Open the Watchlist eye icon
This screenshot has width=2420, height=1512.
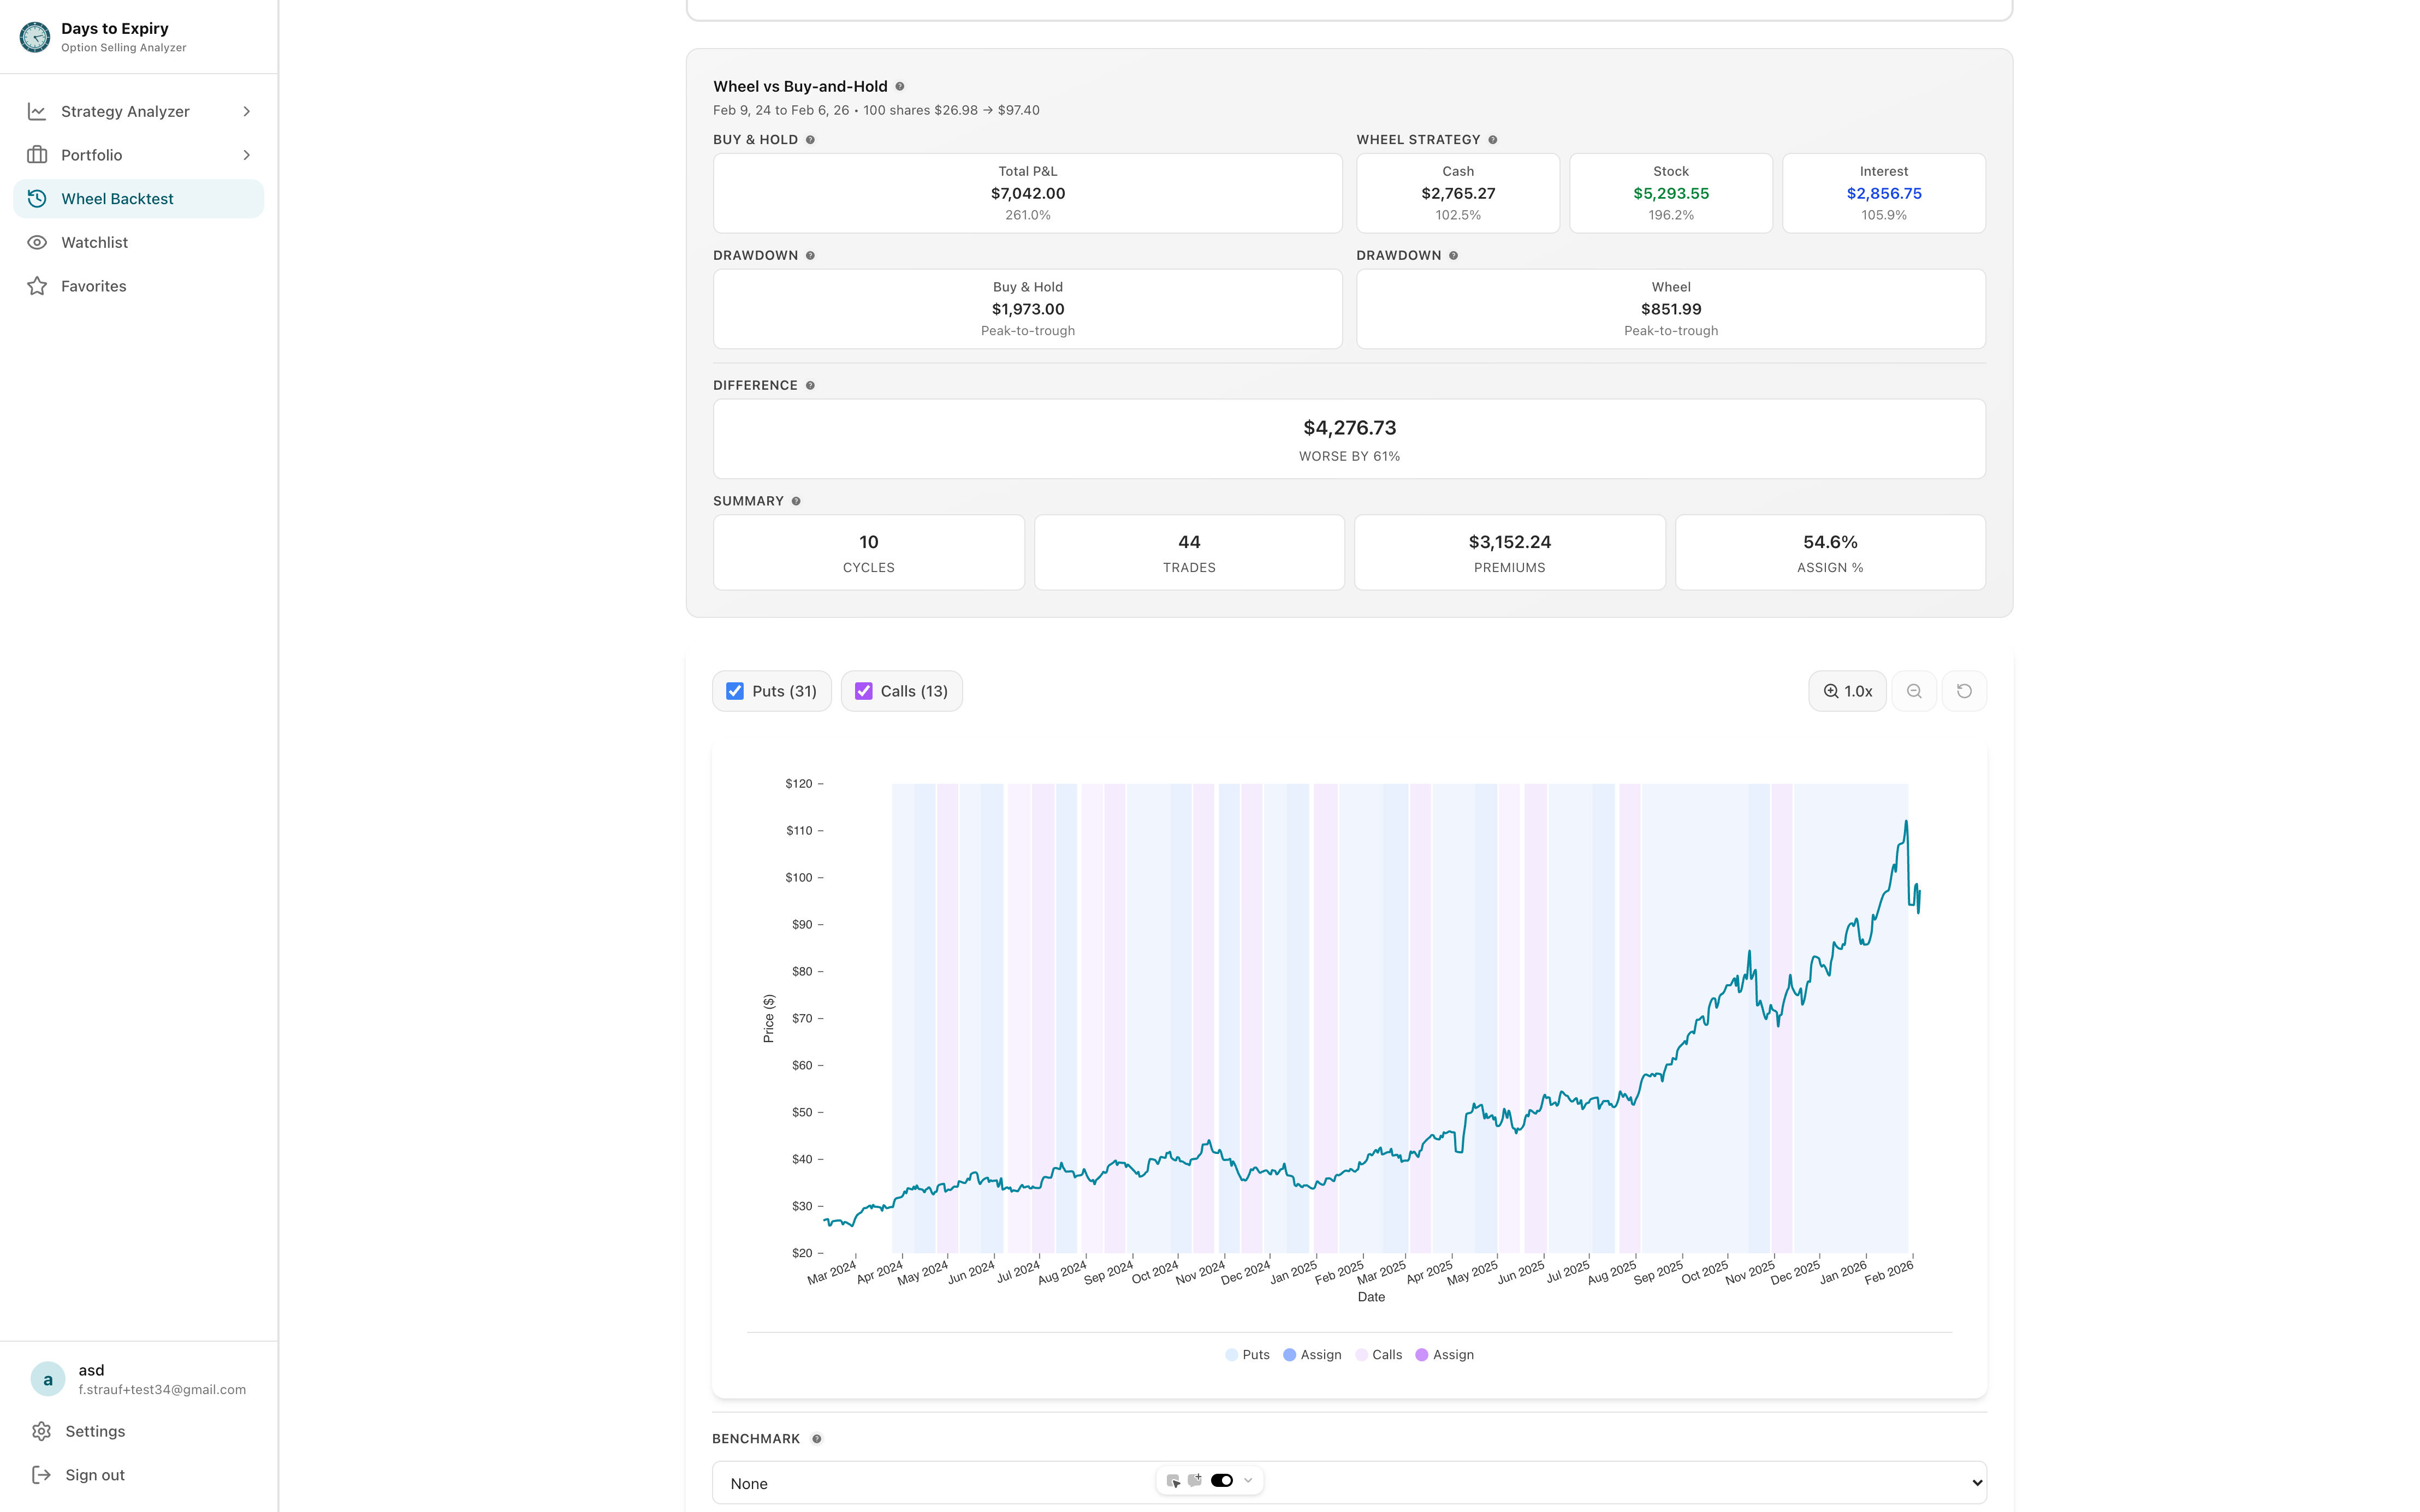pyautogui.click(x=37, y=242)
